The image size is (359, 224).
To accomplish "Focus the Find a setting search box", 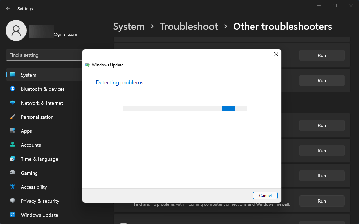I will coord(44,55).
